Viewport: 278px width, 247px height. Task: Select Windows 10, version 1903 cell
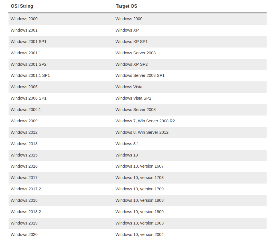pos(139,223)
